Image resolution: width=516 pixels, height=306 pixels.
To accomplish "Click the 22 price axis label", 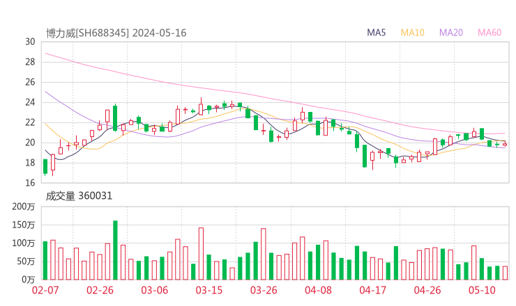I will (x=30, y=122).
